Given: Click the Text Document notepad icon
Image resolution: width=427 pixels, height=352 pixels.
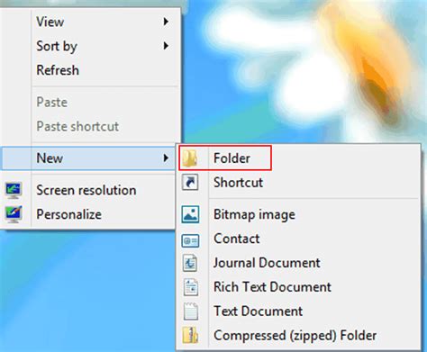Looking at the screenshot, I should [x=191, y=311].
